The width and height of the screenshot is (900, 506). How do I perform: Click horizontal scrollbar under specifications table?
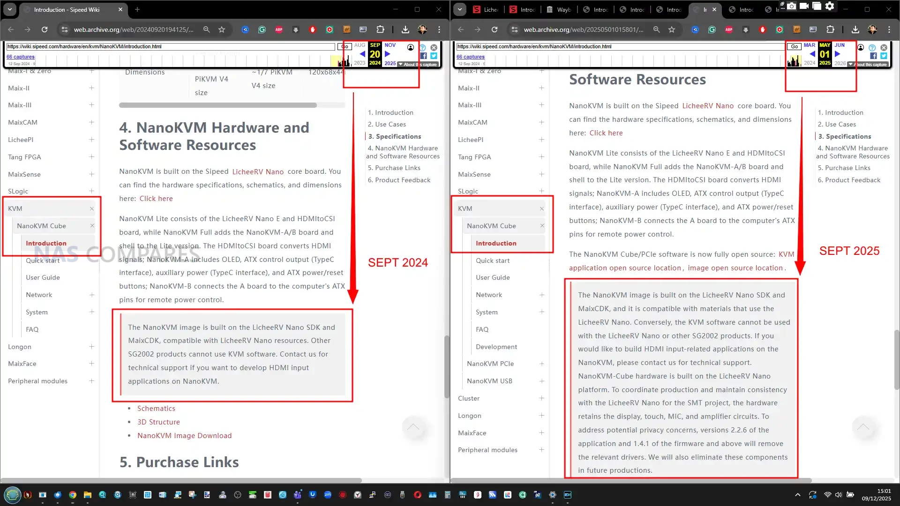[218, 105]
